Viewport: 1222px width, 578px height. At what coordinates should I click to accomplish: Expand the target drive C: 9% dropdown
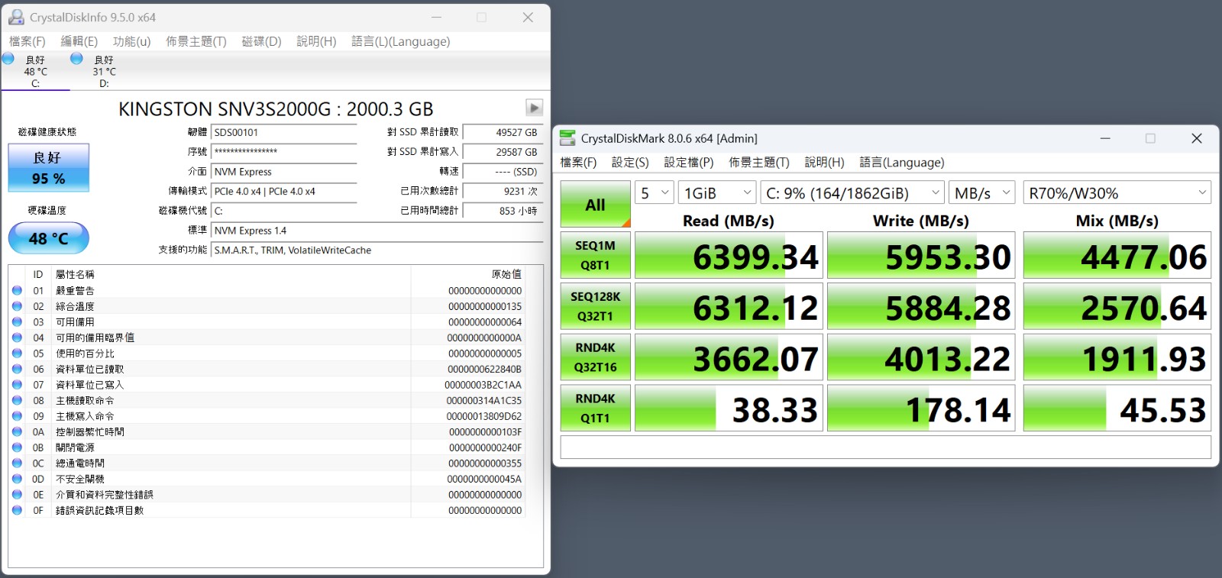[x=852, y=193]
